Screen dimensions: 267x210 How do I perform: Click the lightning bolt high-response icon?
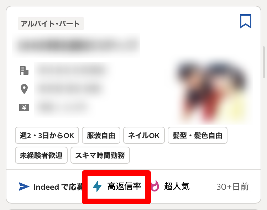(97, 187)
